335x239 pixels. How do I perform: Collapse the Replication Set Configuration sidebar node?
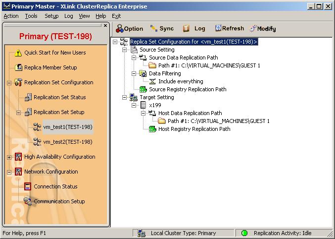pyautogui.click(x=9, y=82)
